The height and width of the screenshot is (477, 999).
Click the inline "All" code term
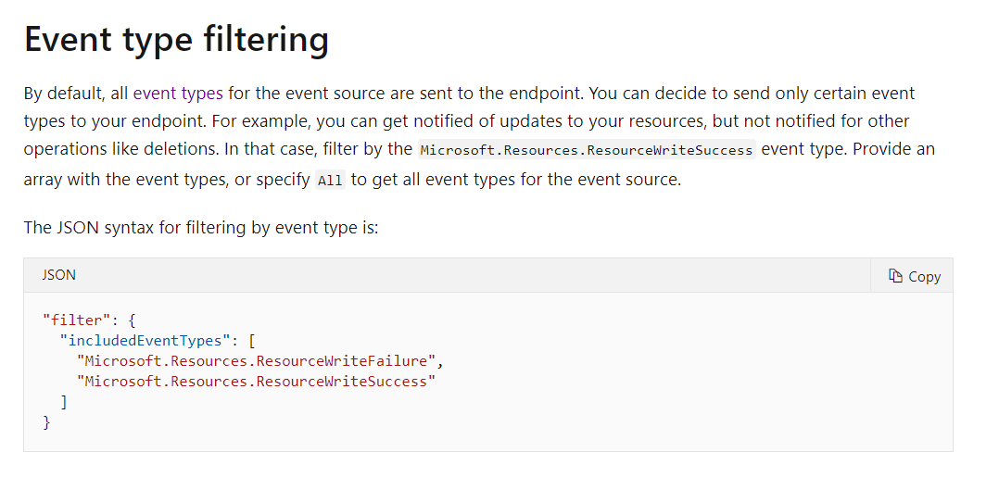click(330, 181)
